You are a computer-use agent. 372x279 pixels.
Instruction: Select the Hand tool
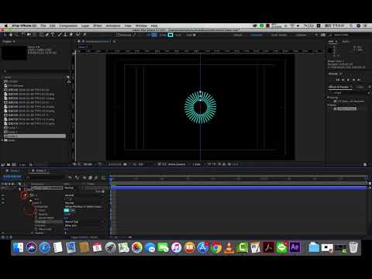(11, 35)
